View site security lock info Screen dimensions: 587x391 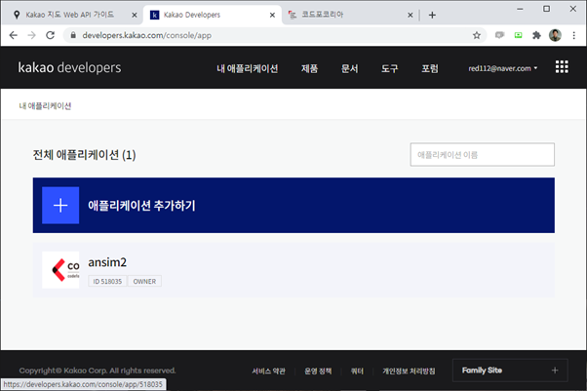(x=73, y=35)
